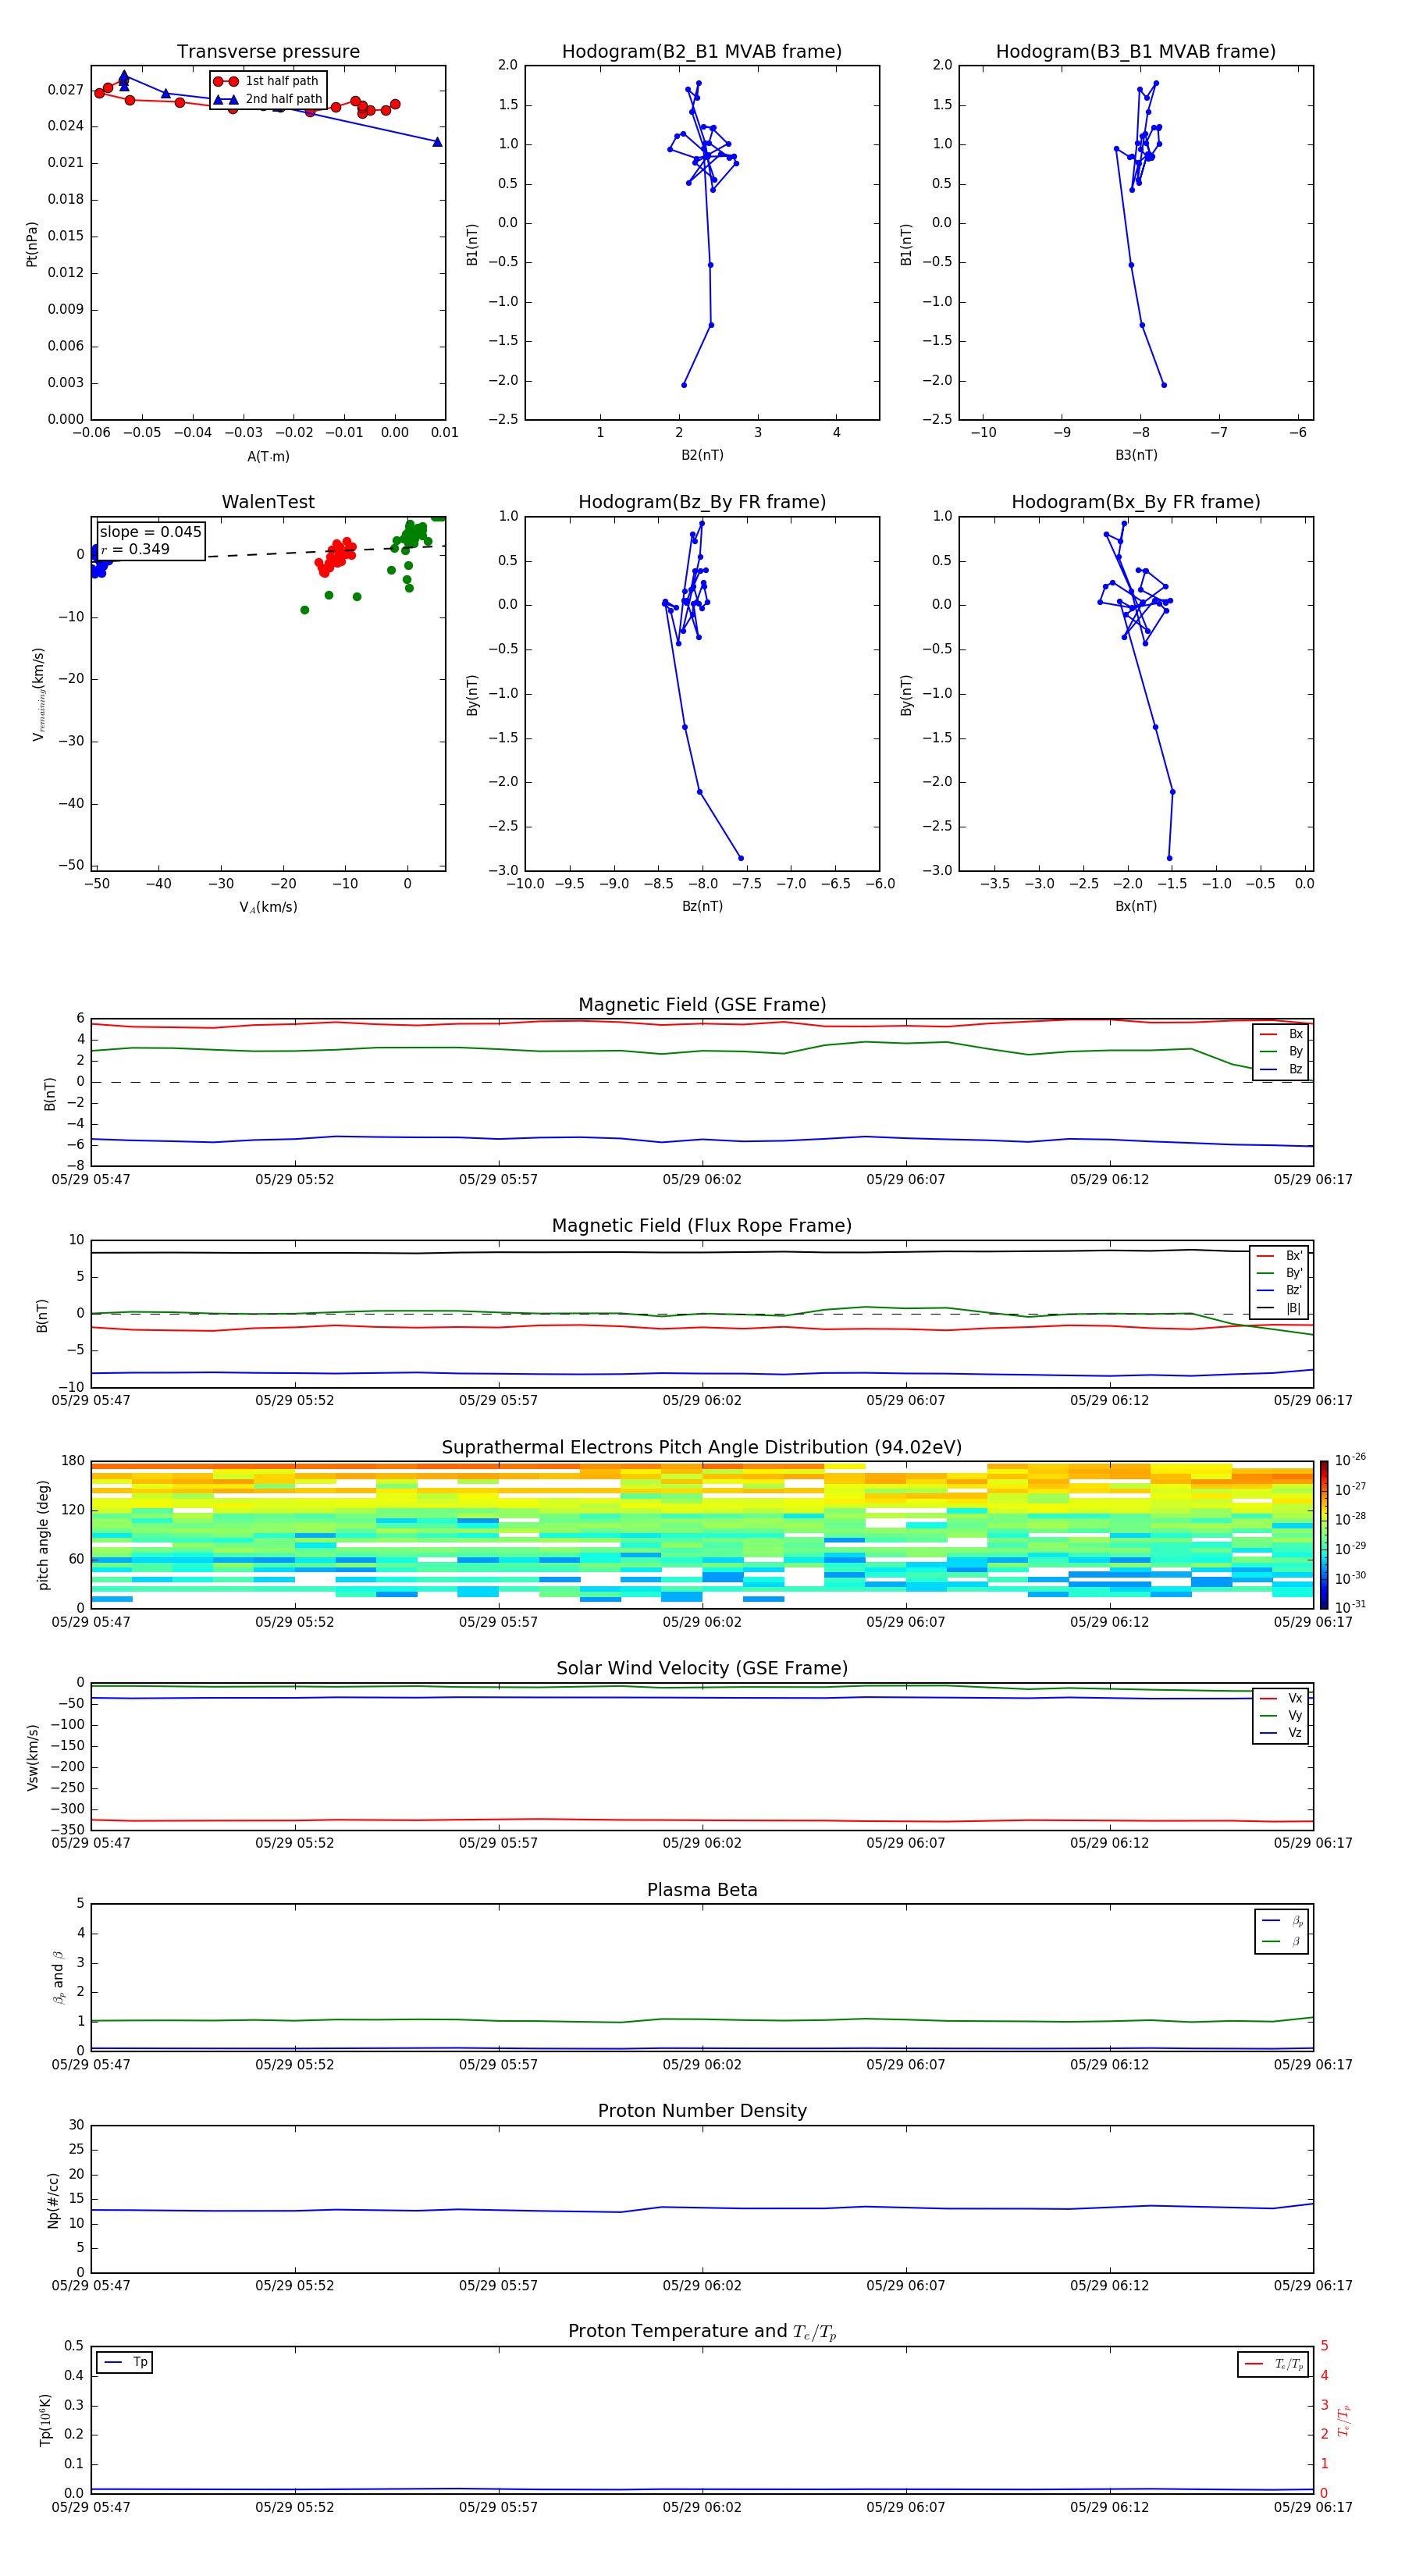Select the "1st half path" legend entry
This screenshot has width=1405, height=2576.
[268, 81]
